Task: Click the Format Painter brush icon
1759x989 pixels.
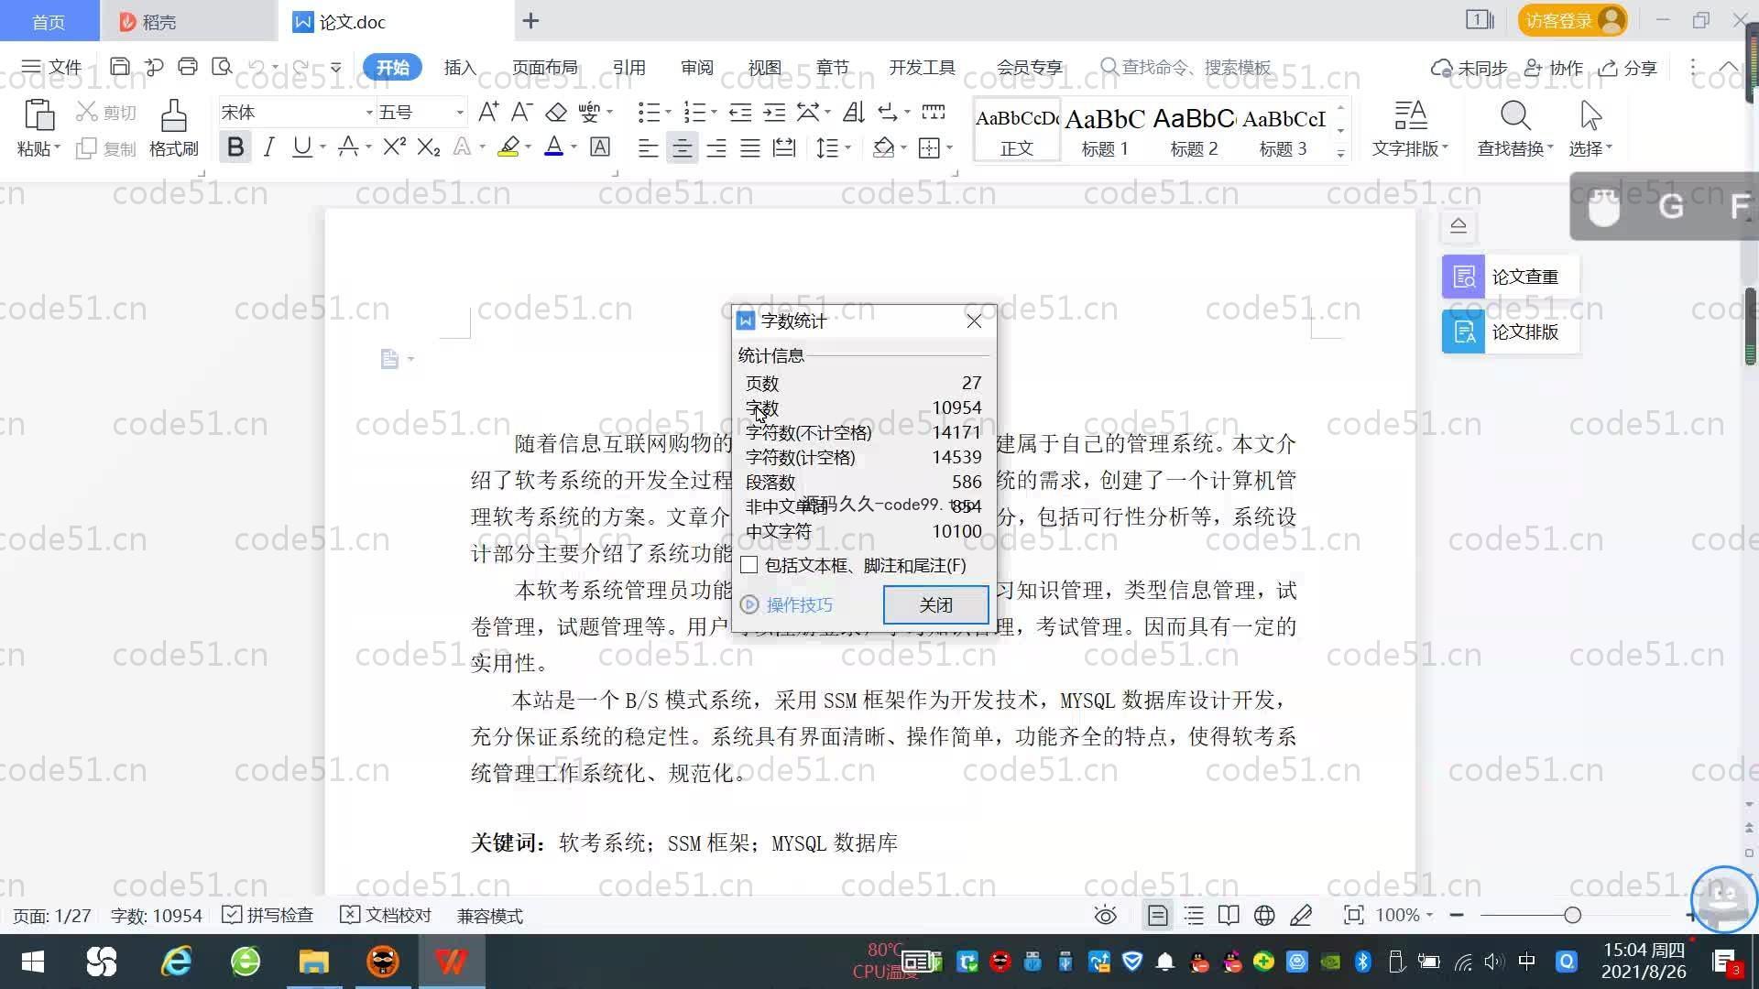Action: (173, 116)
